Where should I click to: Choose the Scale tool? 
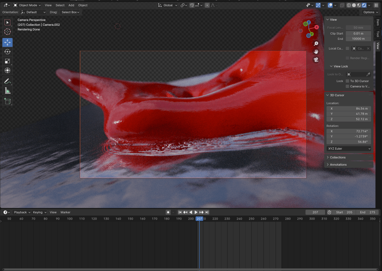coord(7,61)
